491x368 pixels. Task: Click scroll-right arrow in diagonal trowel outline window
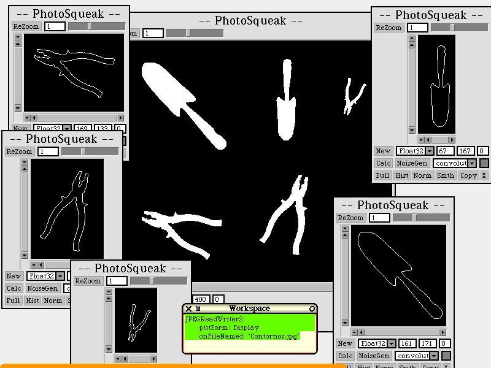click(443, 332)
